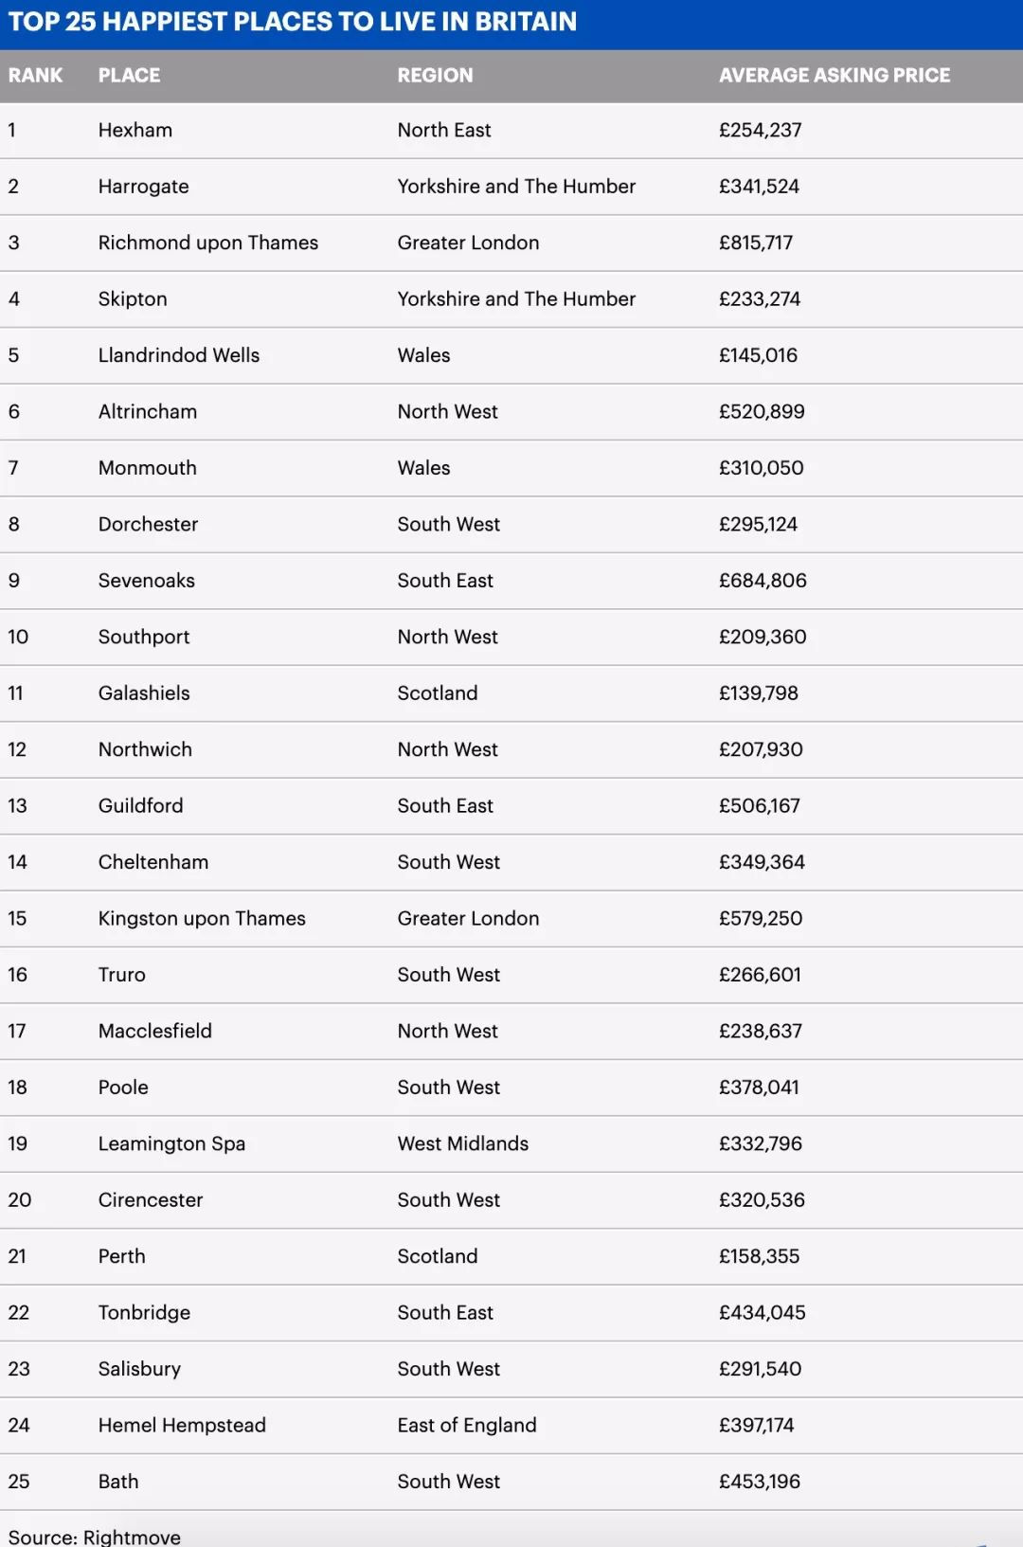Screen dimensions: 1023x1547
Task: Click Richmond upon Thames in the table
Action: pyautogui.click(x=208, y=243)
